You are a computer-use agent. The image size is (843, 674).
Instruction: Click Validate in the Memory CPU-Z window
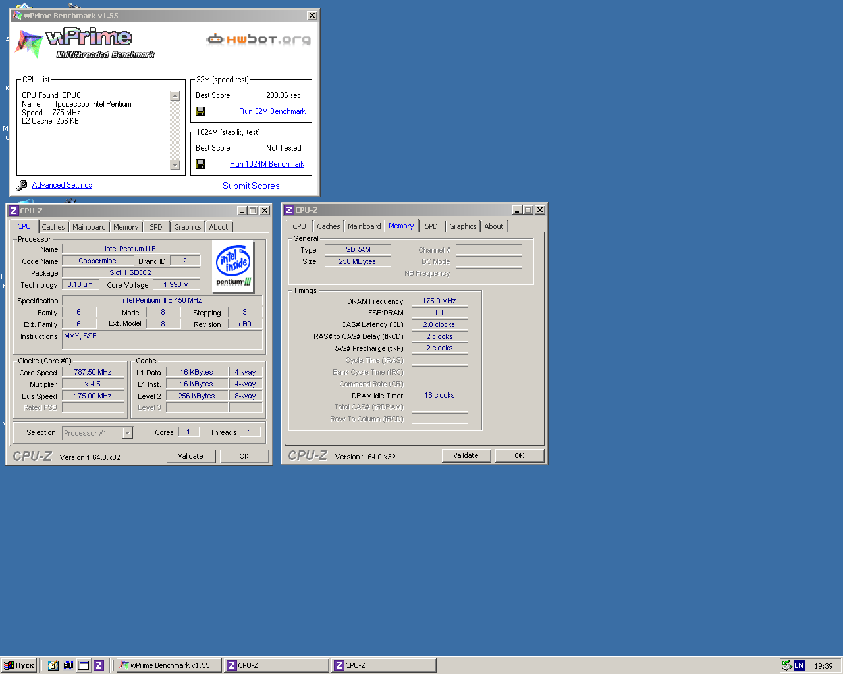click(466, 455)
